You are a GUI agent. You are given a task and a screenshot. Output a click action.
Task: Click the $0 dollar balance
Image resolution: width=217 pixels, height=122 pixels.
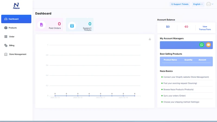click(x=168, y=27)
